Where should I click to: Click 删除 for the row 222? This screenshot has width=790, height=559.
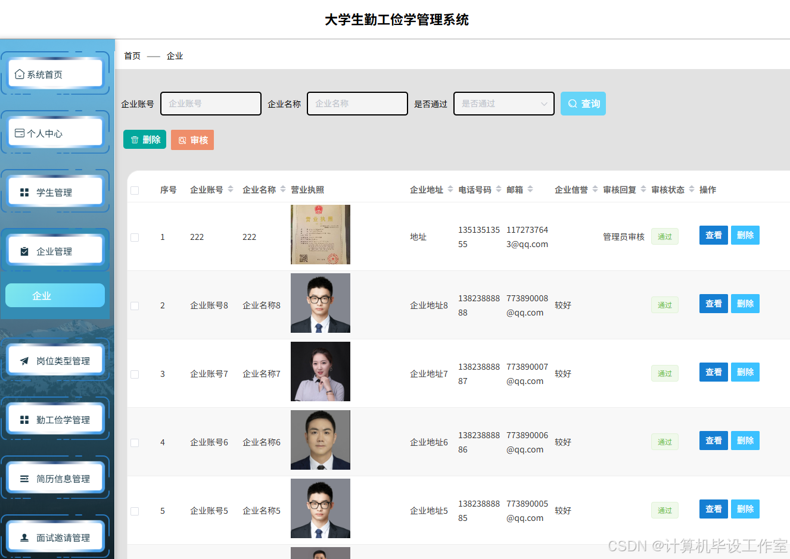click(745, 235)
